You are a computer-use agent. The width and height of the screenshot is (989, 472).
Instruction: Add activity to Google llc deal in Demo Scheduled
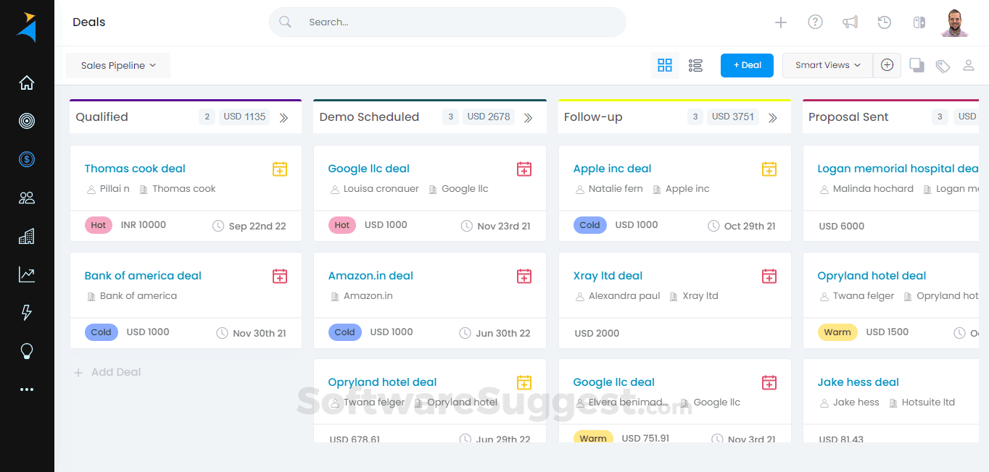click(524, 169)
